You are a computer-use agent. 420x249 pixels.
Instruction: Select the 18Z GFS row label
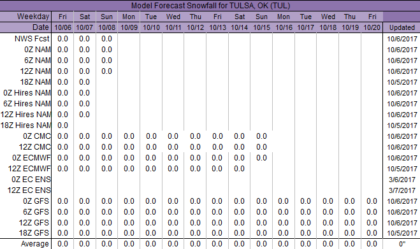click(34, 233)
